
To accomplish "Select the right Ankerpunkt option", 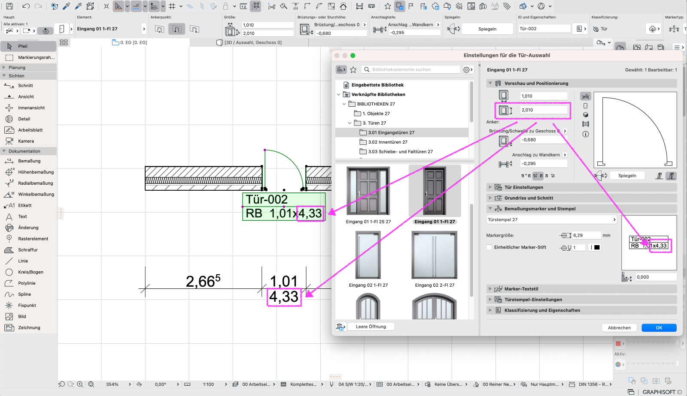I will 194,29.
